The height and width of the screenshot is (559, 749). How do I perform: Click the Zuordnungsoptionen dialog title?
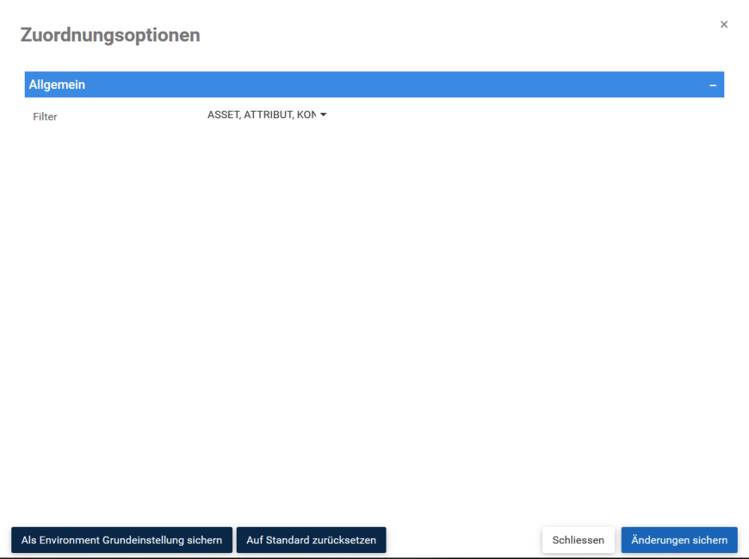click(x=110, y=35)
